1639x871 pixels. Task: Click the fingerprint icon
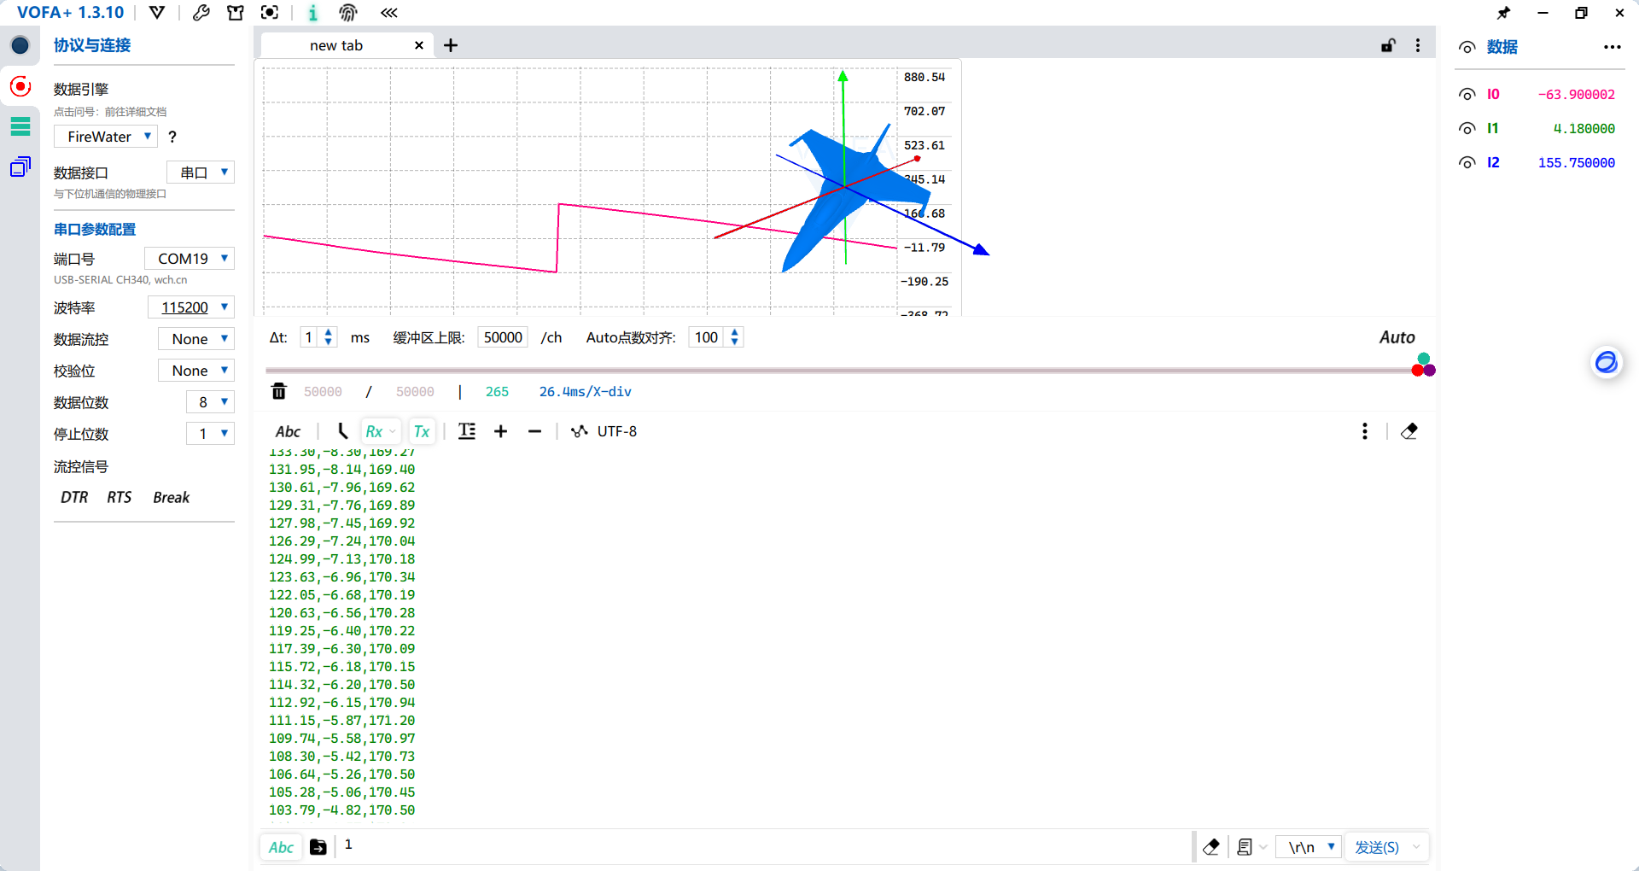click(347, 13)
